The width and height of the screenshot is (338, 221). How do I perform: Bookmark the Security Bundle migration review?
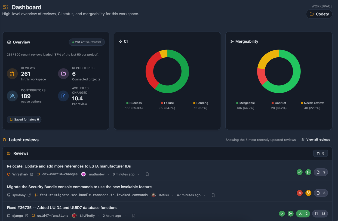(213, 195)
